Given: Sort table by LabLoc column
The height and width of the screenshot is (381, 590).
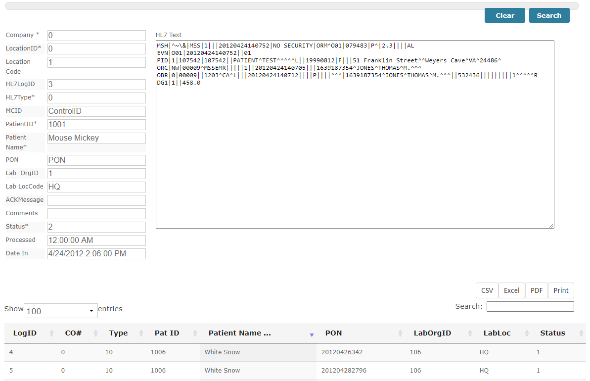Looking at the screenshot, I should [503, 333].
